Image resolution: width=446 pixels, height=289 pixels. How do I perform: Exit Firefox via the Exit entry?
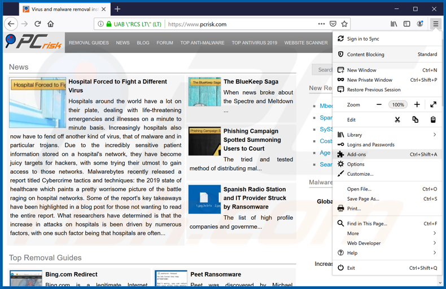click(x=387, y=268)
